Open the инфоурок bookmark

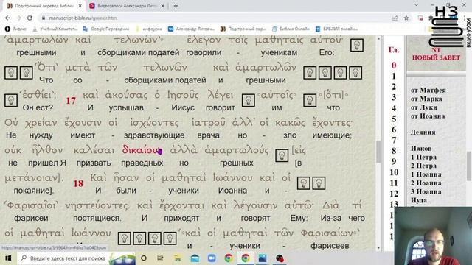click(x=149, y=29)
